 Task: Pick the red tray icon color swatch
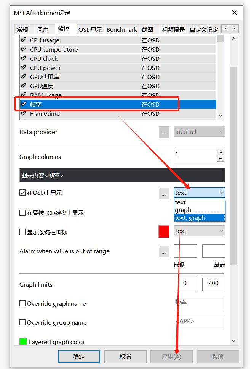coord(164,231)
